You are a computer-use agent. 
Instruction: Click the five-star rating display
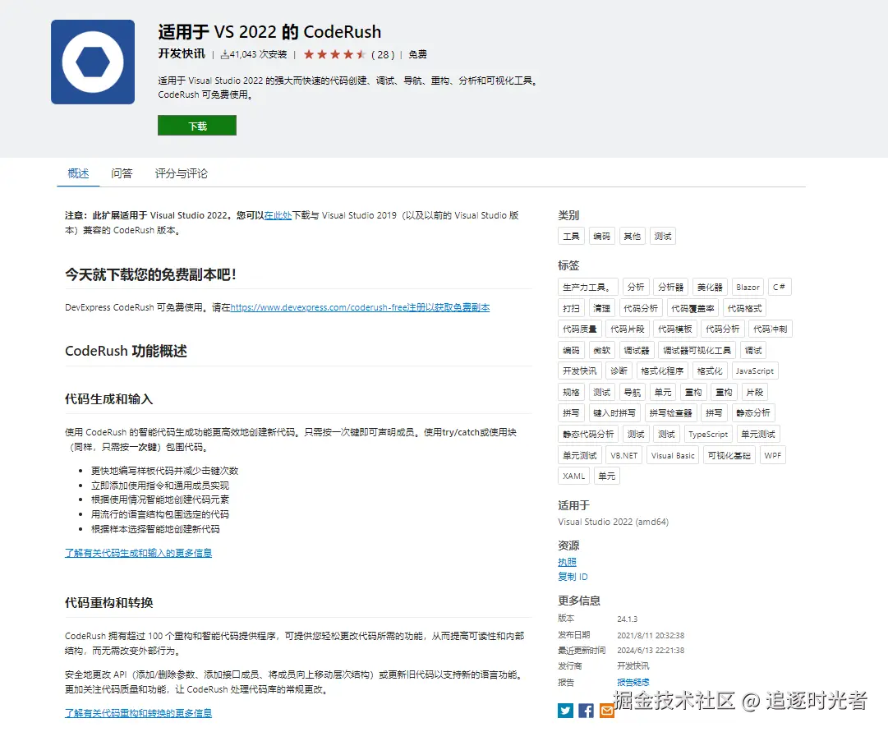[334, 54]
